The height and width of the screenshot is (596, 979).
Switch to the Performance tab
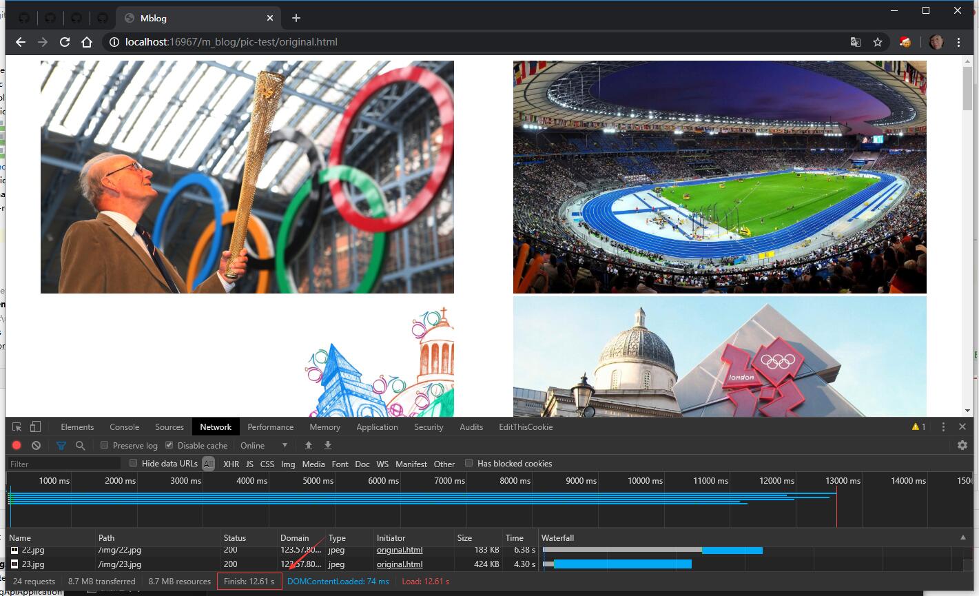tap(270, 427)
